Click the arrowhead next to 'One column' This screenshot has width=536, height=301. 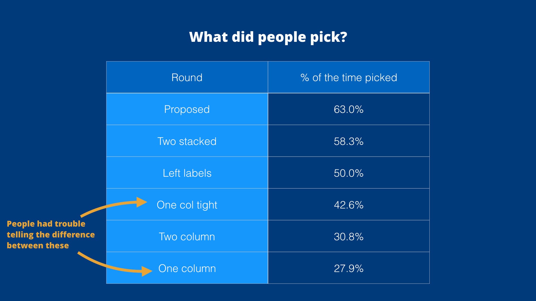pyautogui.click(x=147, y=271)
